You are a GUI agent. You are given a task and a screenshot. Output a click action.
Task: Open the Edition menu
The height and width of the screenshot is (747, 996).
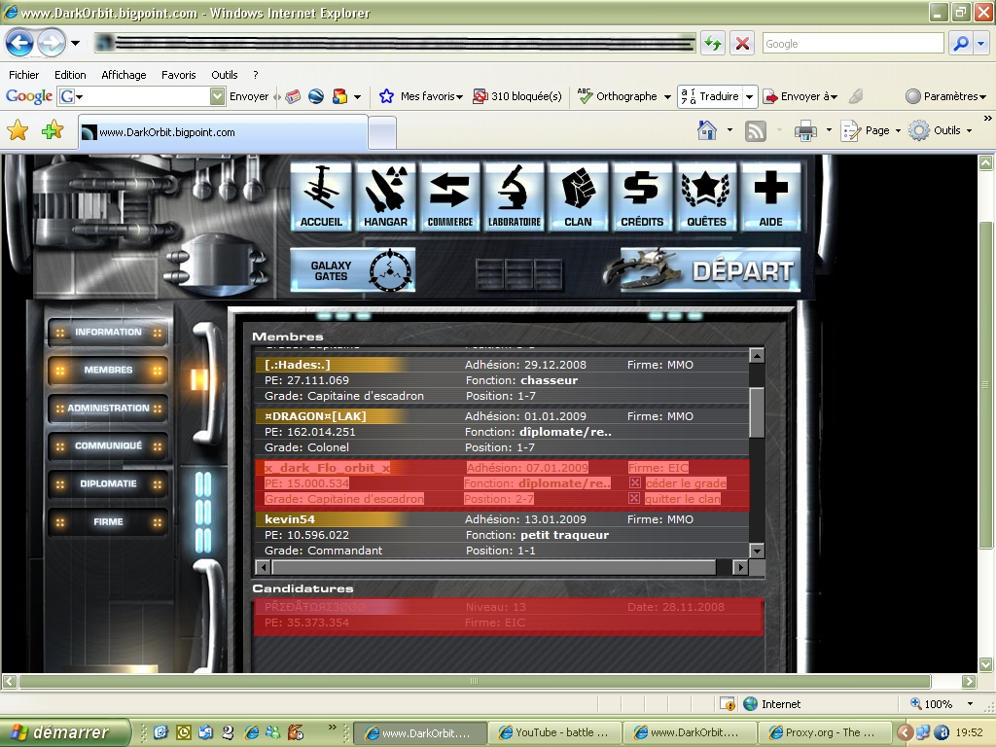(x=70, y=75)
